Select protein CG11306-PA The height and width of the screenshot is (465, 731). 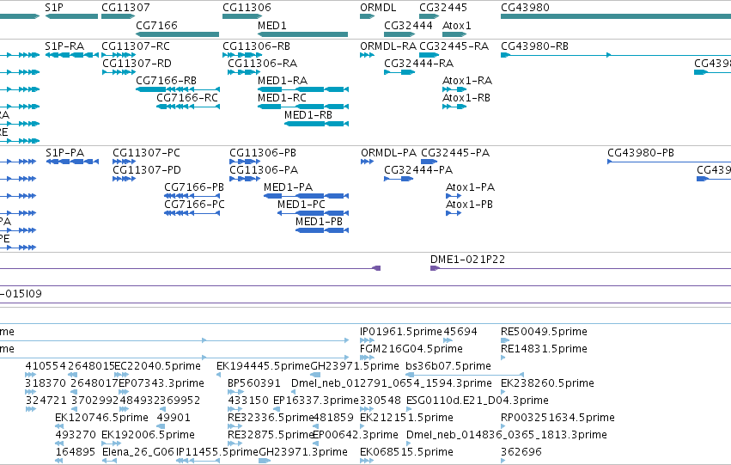(x=245, y=179)
